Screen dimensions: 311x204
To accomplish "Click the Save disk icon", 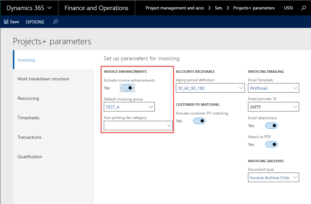I will tap(6, 22).
